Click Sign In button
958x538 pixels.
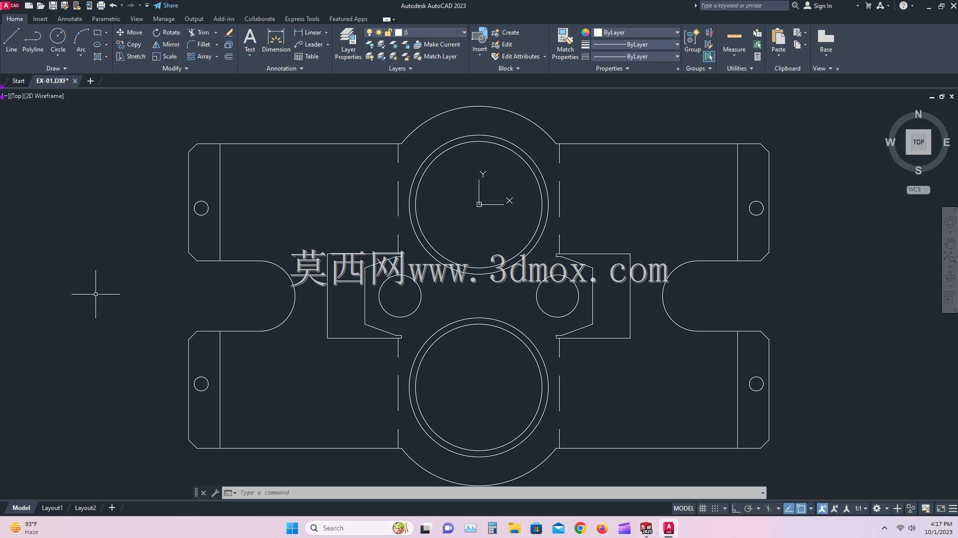click(818, 5)
